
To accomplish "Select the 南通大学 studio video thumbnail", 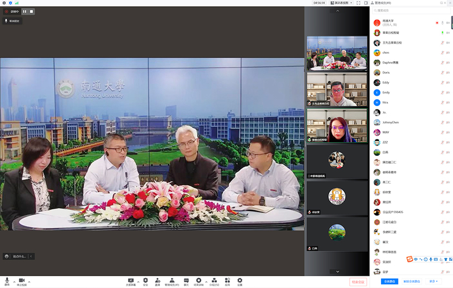I will (x=337, y=53).
